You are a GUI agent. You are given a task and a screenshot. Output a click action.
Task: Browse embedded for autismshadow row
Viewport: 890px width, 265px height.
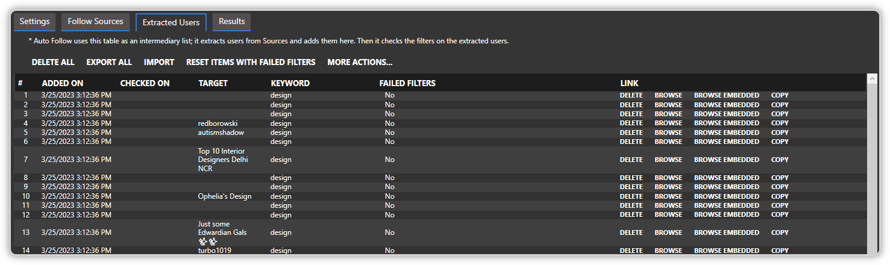click(x=726, y=132)
